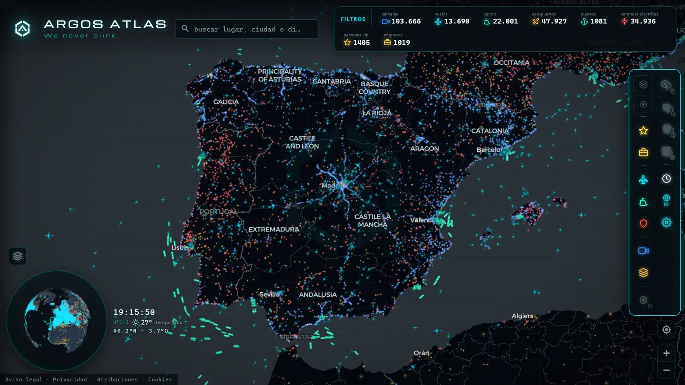Click the search field for places
The image size is (685, 385).
click(247, 29)
